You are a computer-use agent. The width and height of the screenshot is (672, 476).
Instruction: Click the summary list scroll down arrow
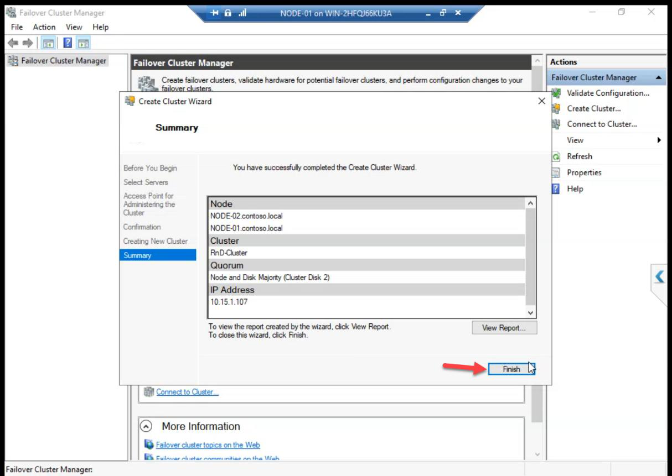pyautogui.click(x=530, y=312)
